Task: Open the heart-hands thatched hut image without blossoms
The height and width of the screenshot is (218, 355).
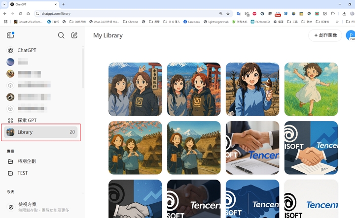Action: pos(194,148)
